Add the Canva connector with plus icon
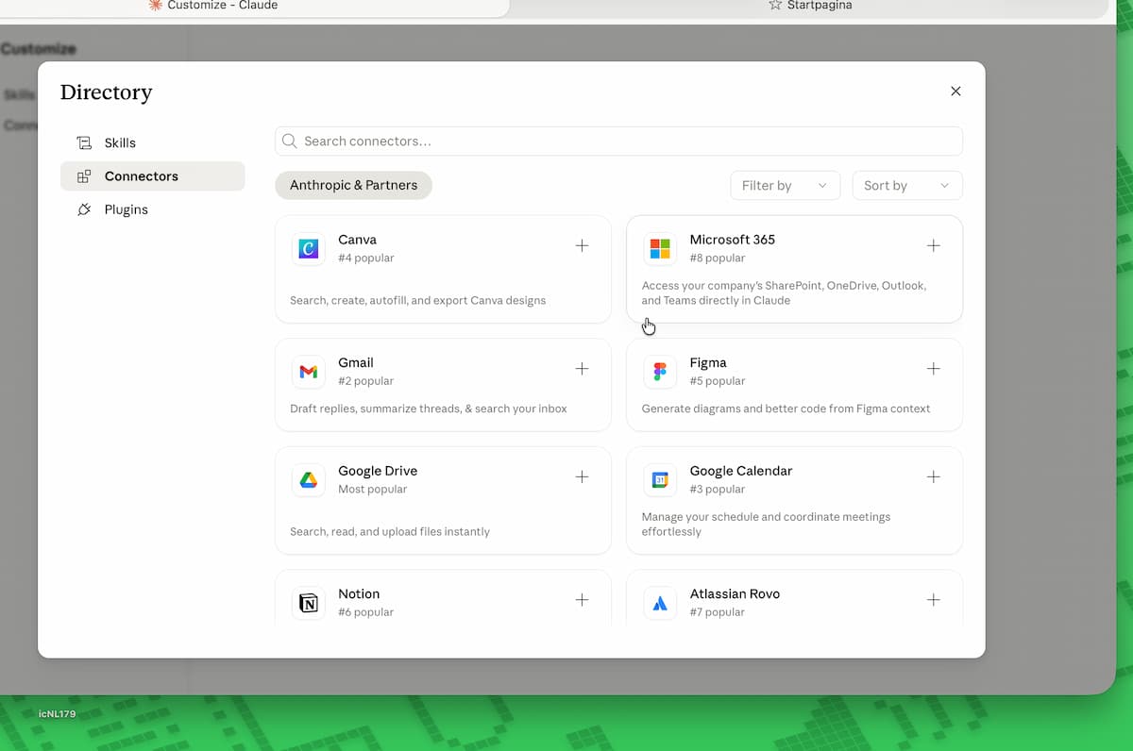The width and height of the screenshot is (1133, 751). coord(582,246)
